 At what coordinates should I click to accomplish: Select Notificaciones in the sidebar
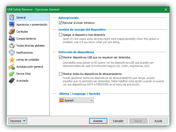[28, 53]
